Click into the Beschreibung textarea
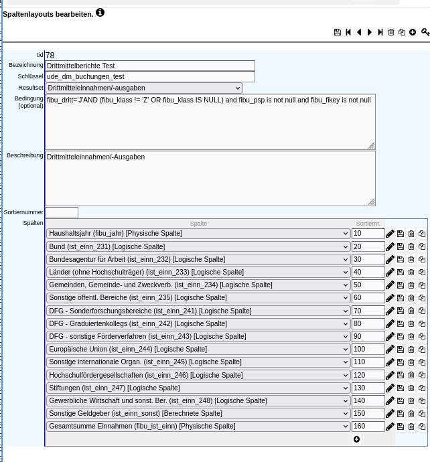 tap(210, 179)
